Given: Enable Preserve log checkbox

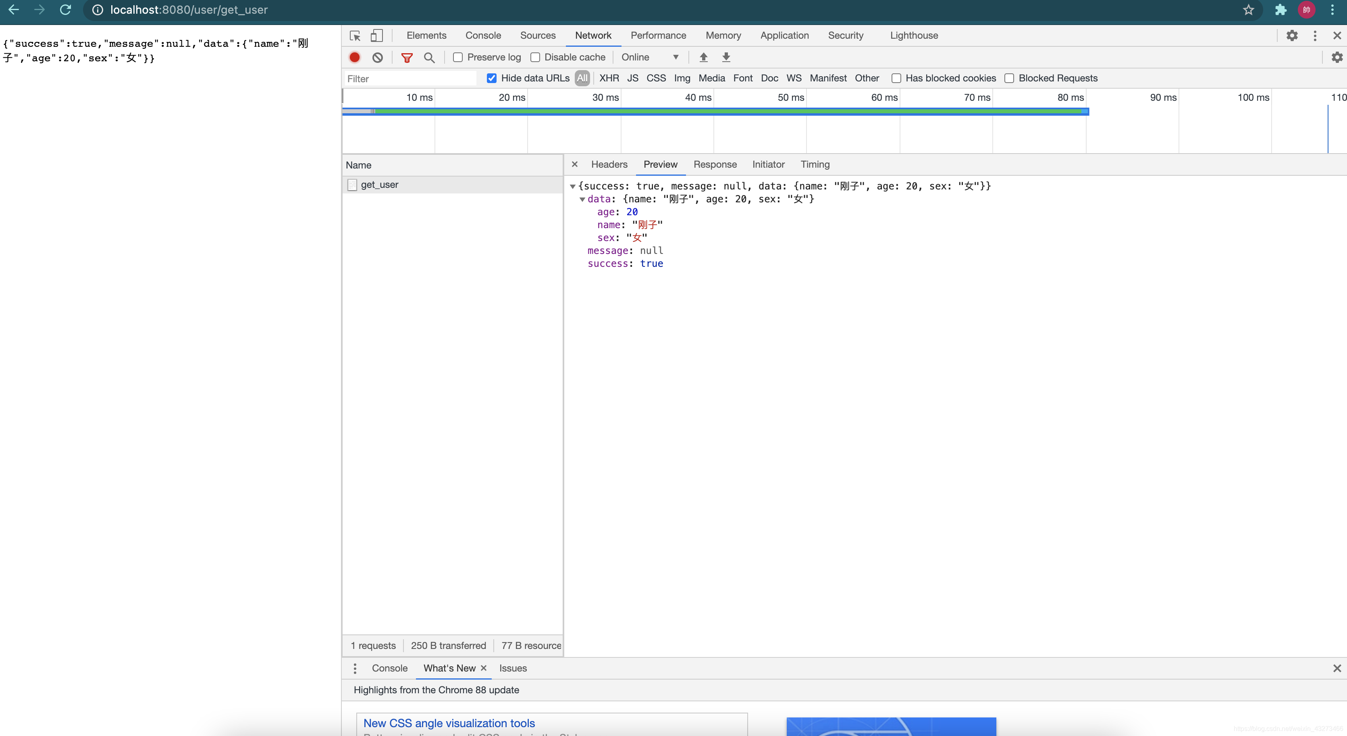Looking at the screenshot, I should pos(458,58).
